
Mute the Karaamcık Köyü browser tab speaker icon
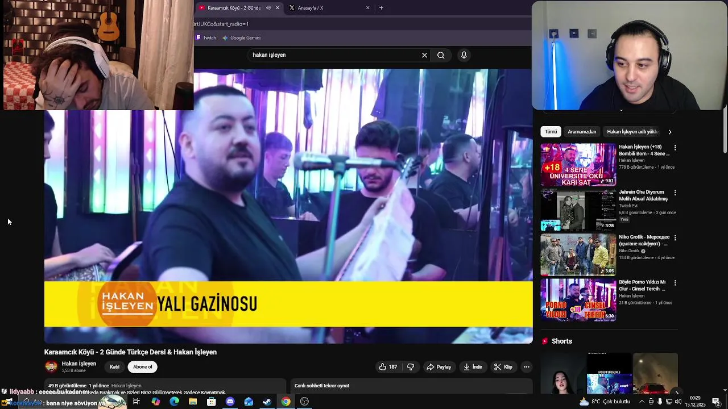click(x=268, y=8)
